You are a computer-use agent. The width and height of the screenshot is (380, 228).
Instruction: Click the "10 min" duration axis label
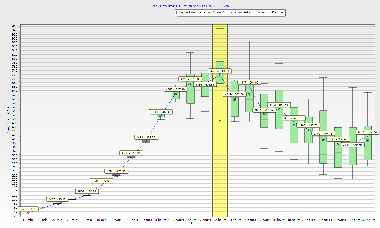click(x=28, y=220)
